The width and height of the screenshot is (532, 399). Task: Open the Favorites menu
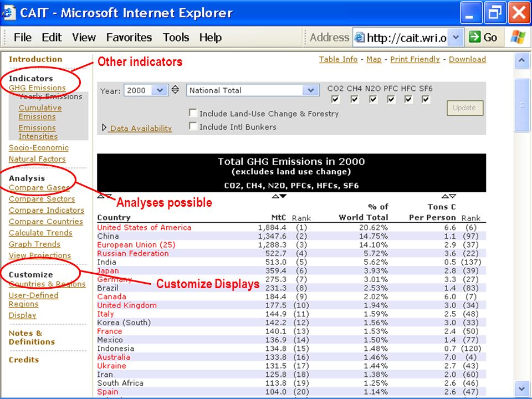pos(129,37)
